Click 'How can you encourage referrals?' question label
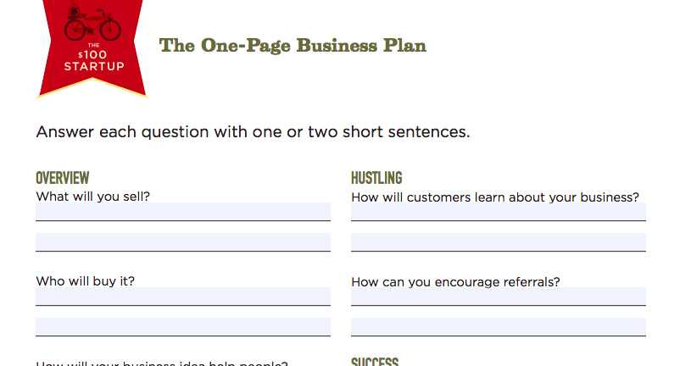Image resolution: width=680 pixels, height=366 pixels. click(455, 281)
